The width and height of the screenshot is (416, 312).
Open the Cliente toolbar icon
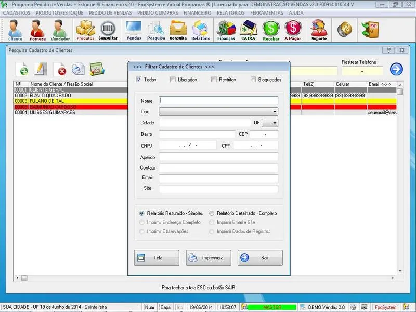point(15,30)
